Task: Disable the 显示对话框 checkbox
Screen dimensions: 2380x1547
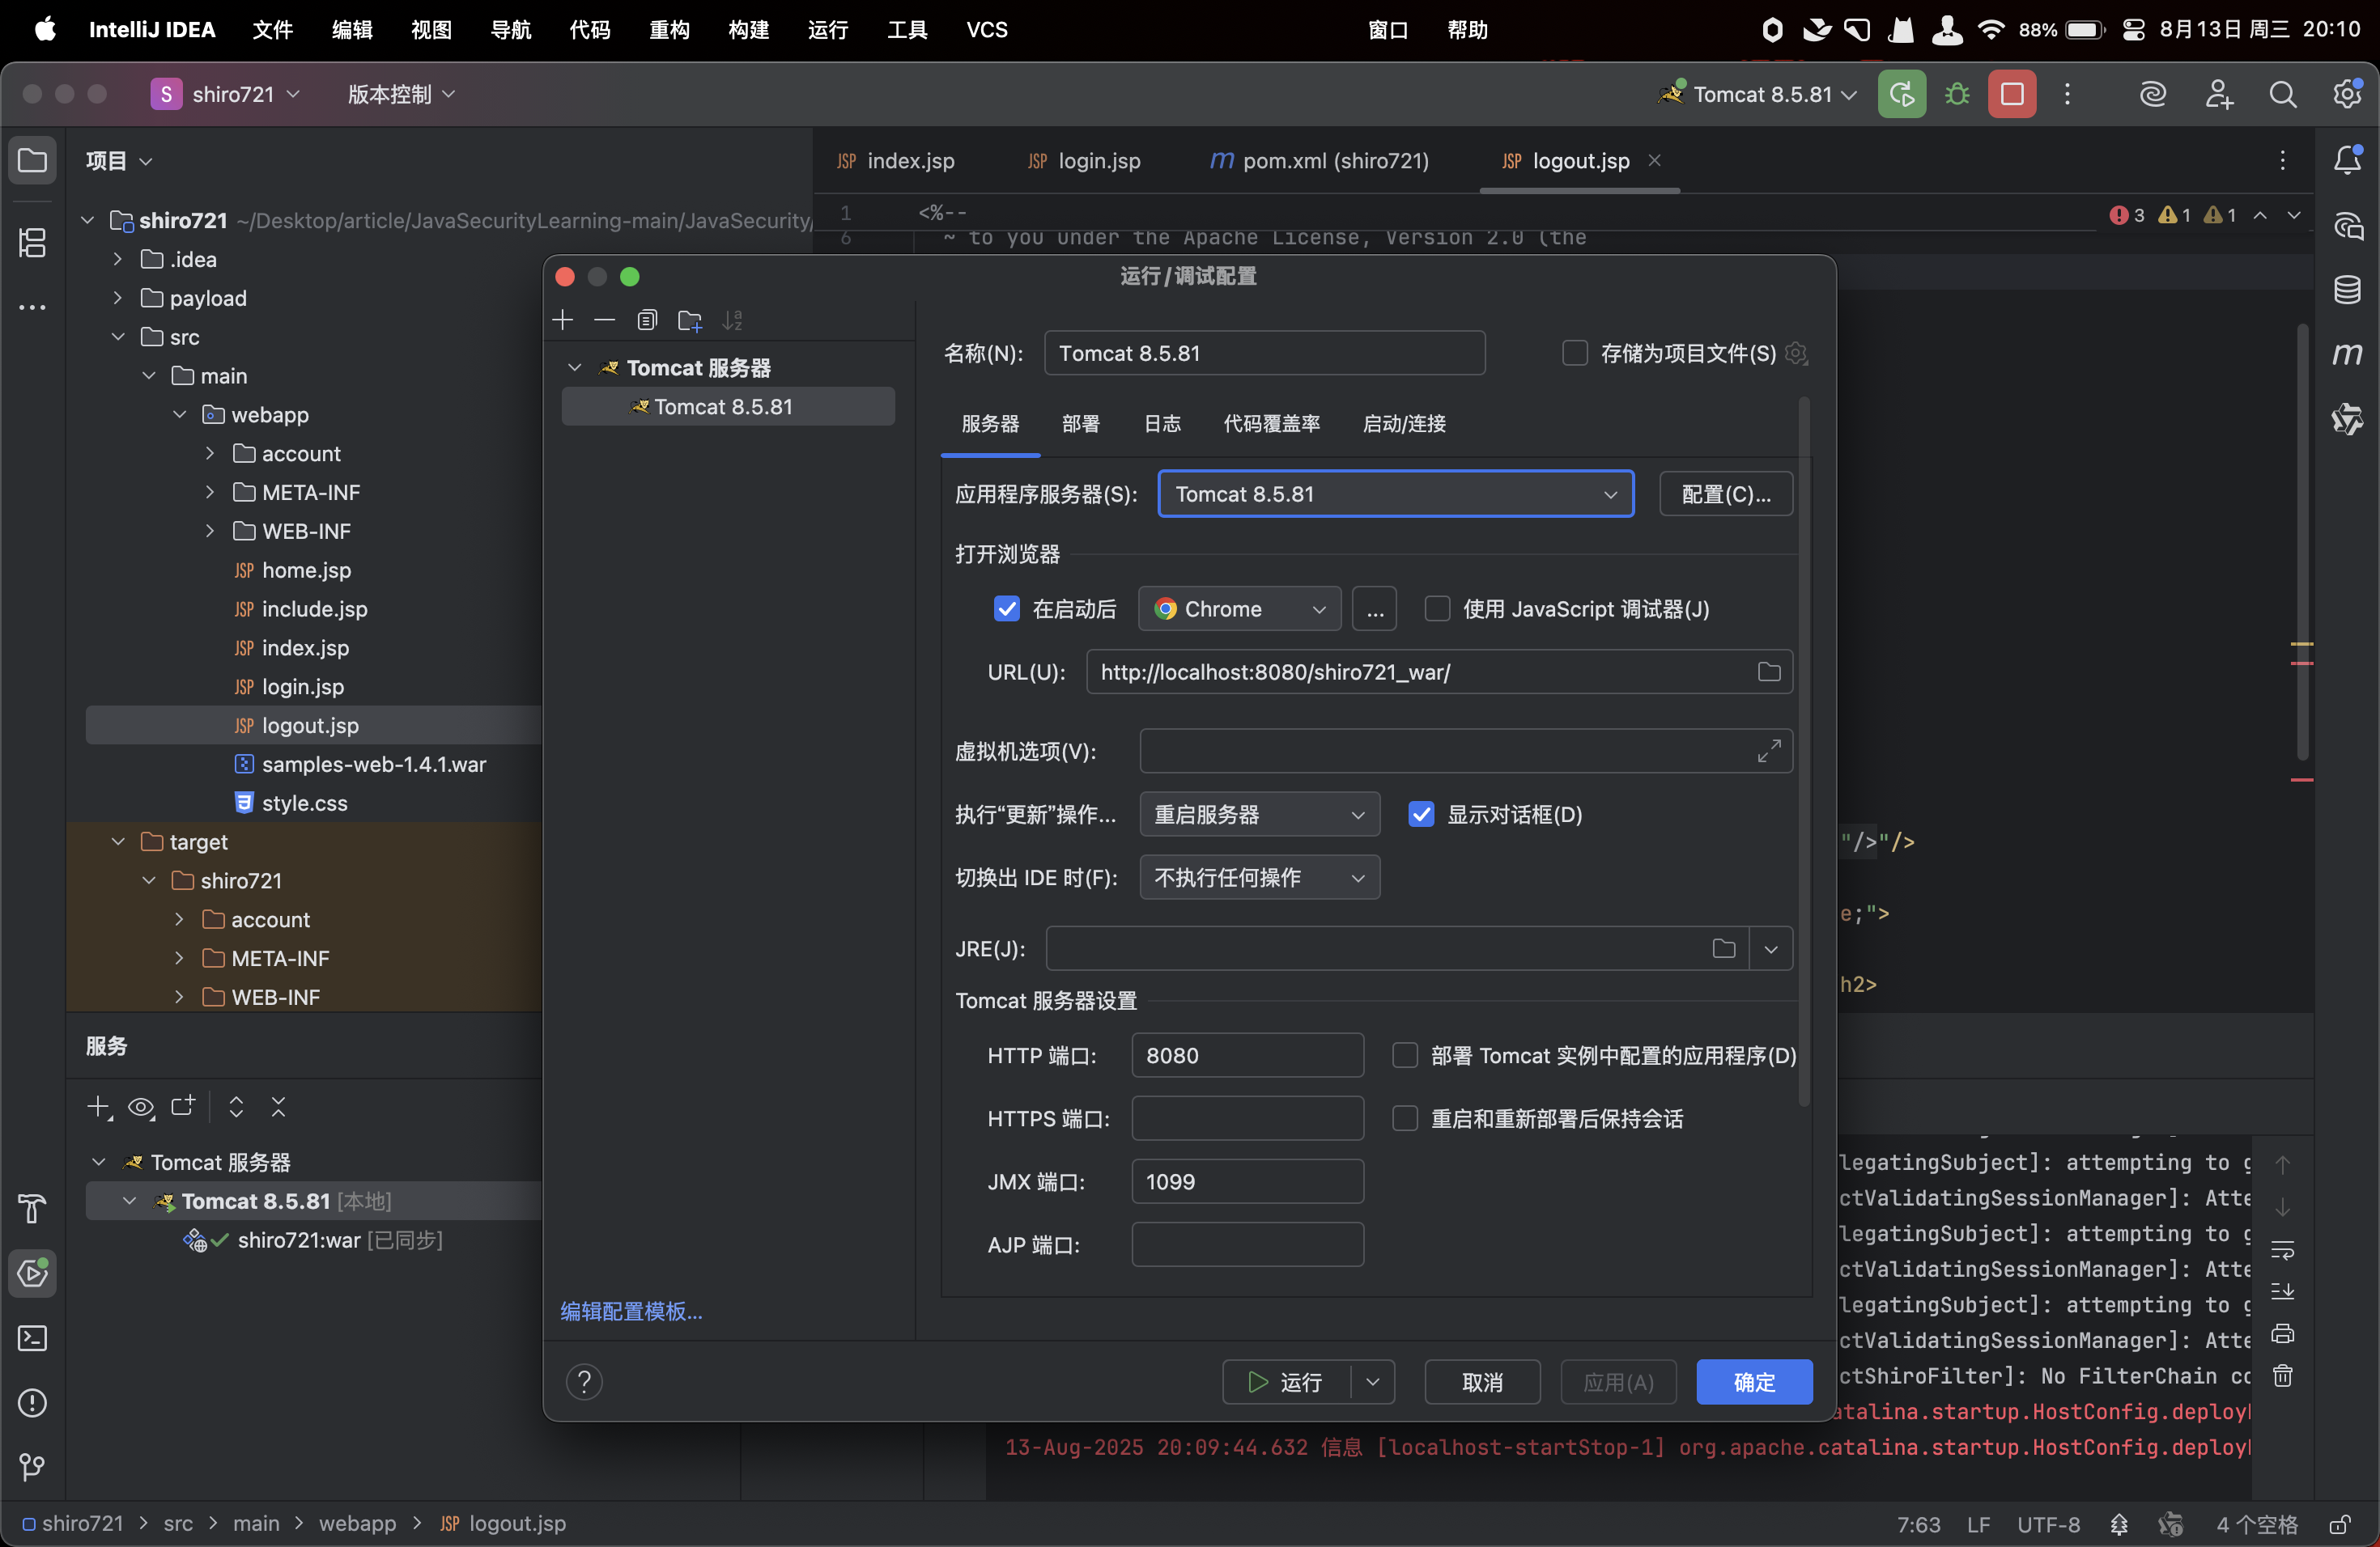Action: 1422,815
